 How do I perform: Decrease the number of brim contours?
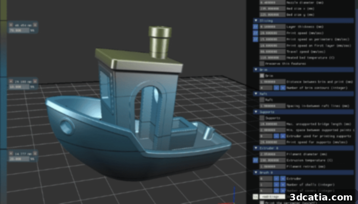[x=276, y=88]
